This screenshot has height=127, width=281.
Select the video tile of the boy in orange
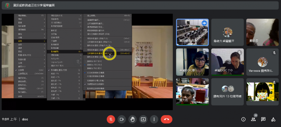[192, 91]
